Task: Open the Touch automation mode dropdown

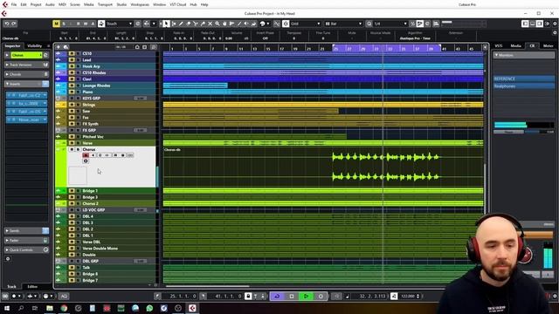Action: pyautogui.click(x=120, y=24)
